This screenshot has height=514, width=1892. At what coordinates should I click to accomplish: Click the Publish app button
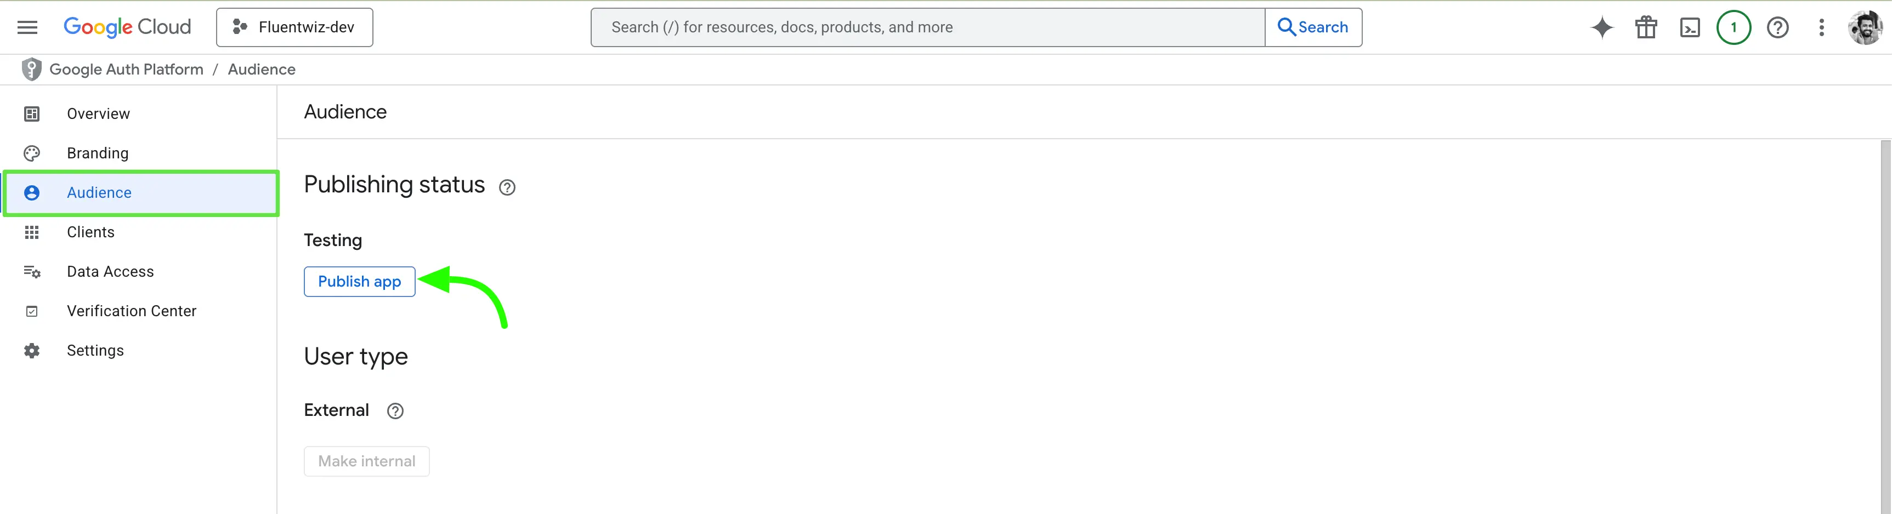[x=359, y=281]
